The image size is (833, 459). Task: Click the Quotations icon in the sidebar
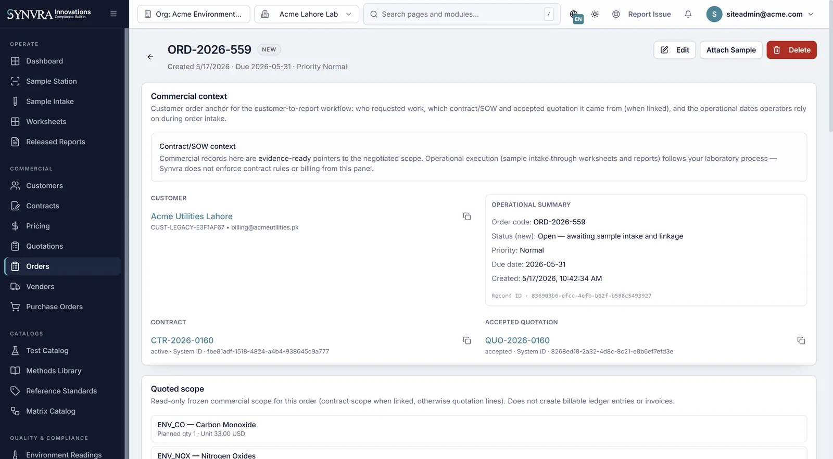(x=15, y=246)
